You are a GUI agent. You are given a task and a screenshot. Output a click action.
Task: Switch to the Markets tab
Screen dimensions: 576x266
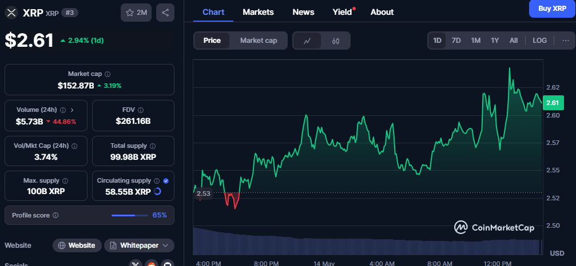pyautogui.click(x=258, y=12)
